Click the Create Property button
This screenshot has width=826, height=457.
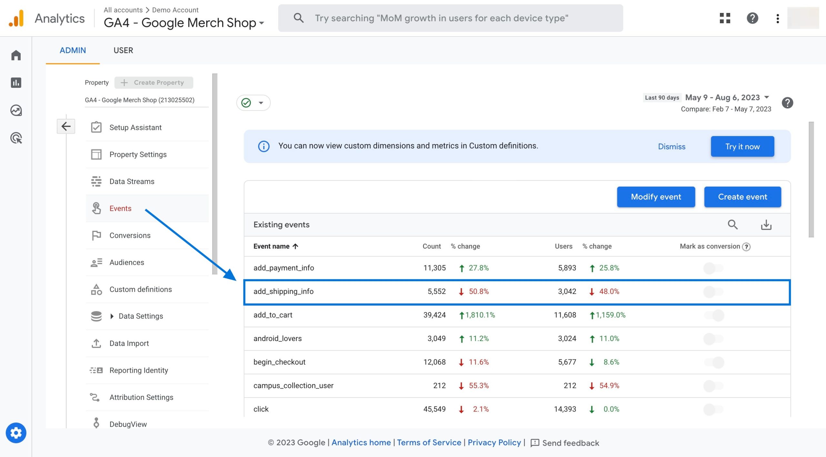pyautogui.click(x=154, y=82)
